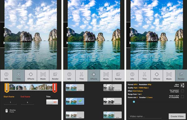Tap the Duration '1.2 secs' value
This screenshot has height=120, width=187.
(x=149, y=98)
